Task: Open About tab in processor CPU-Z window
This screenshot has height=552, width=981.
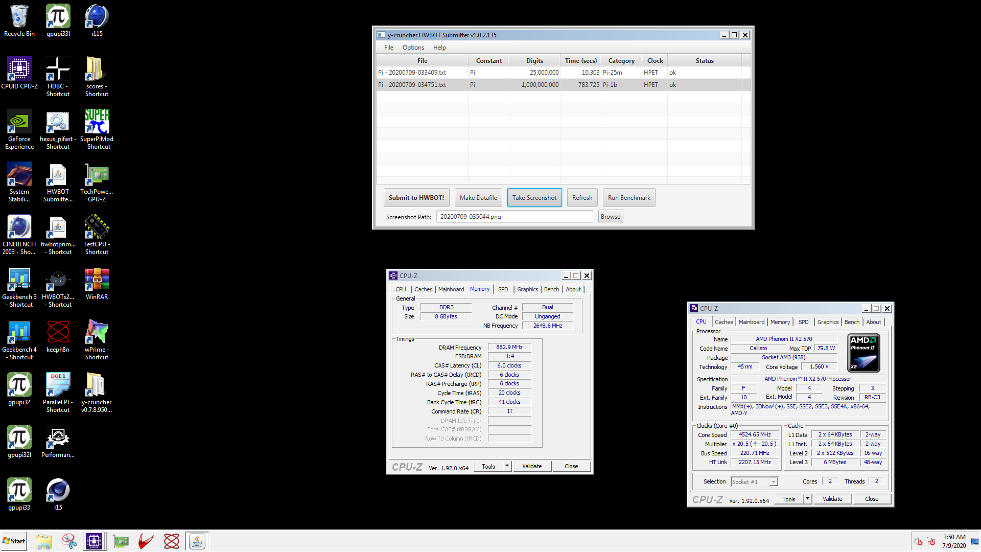Action: pyautogui.click(x=874, y=322)
